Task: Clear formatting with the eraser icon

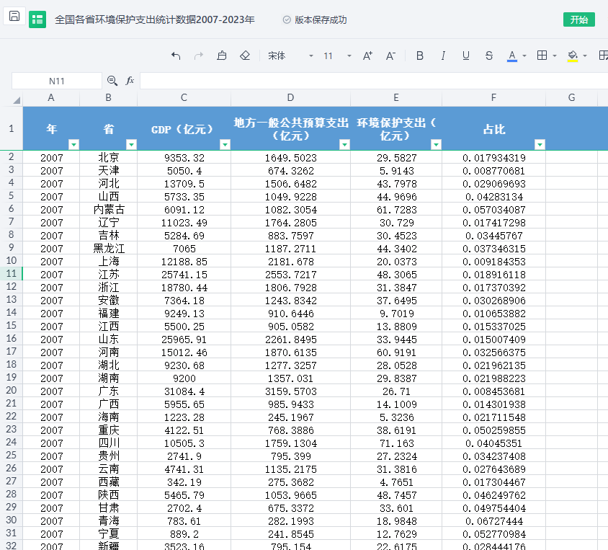Action: coord(245,56)
